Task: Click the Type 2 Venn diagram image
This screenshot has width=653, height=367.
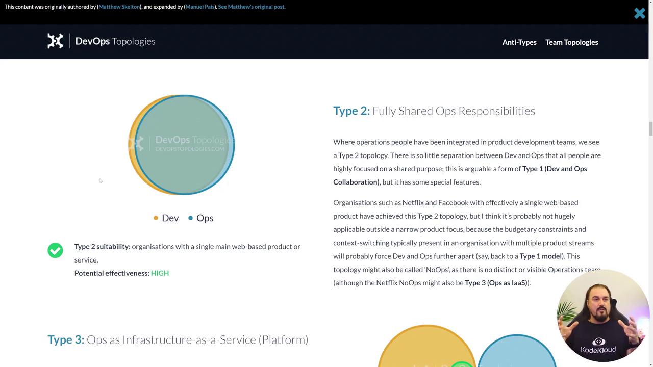Action: 181,145
